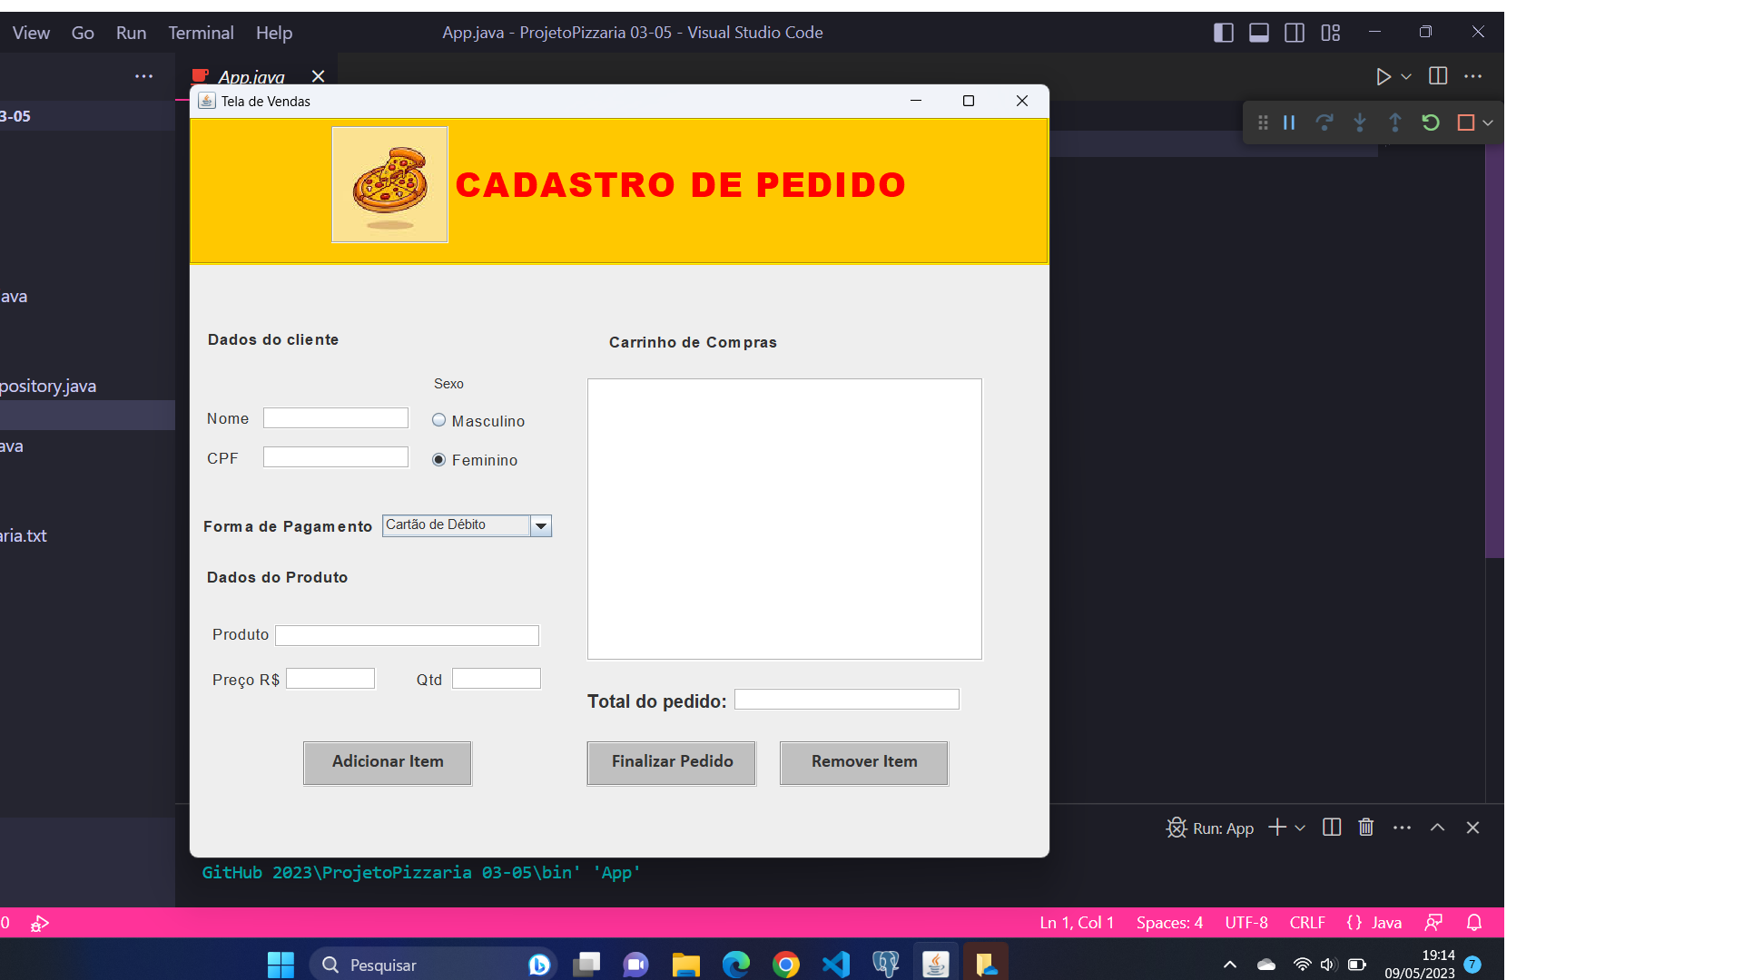The width and height of the screenshot is (1743, 980).
Task: Split the terminal panel
Action: 1331,827
